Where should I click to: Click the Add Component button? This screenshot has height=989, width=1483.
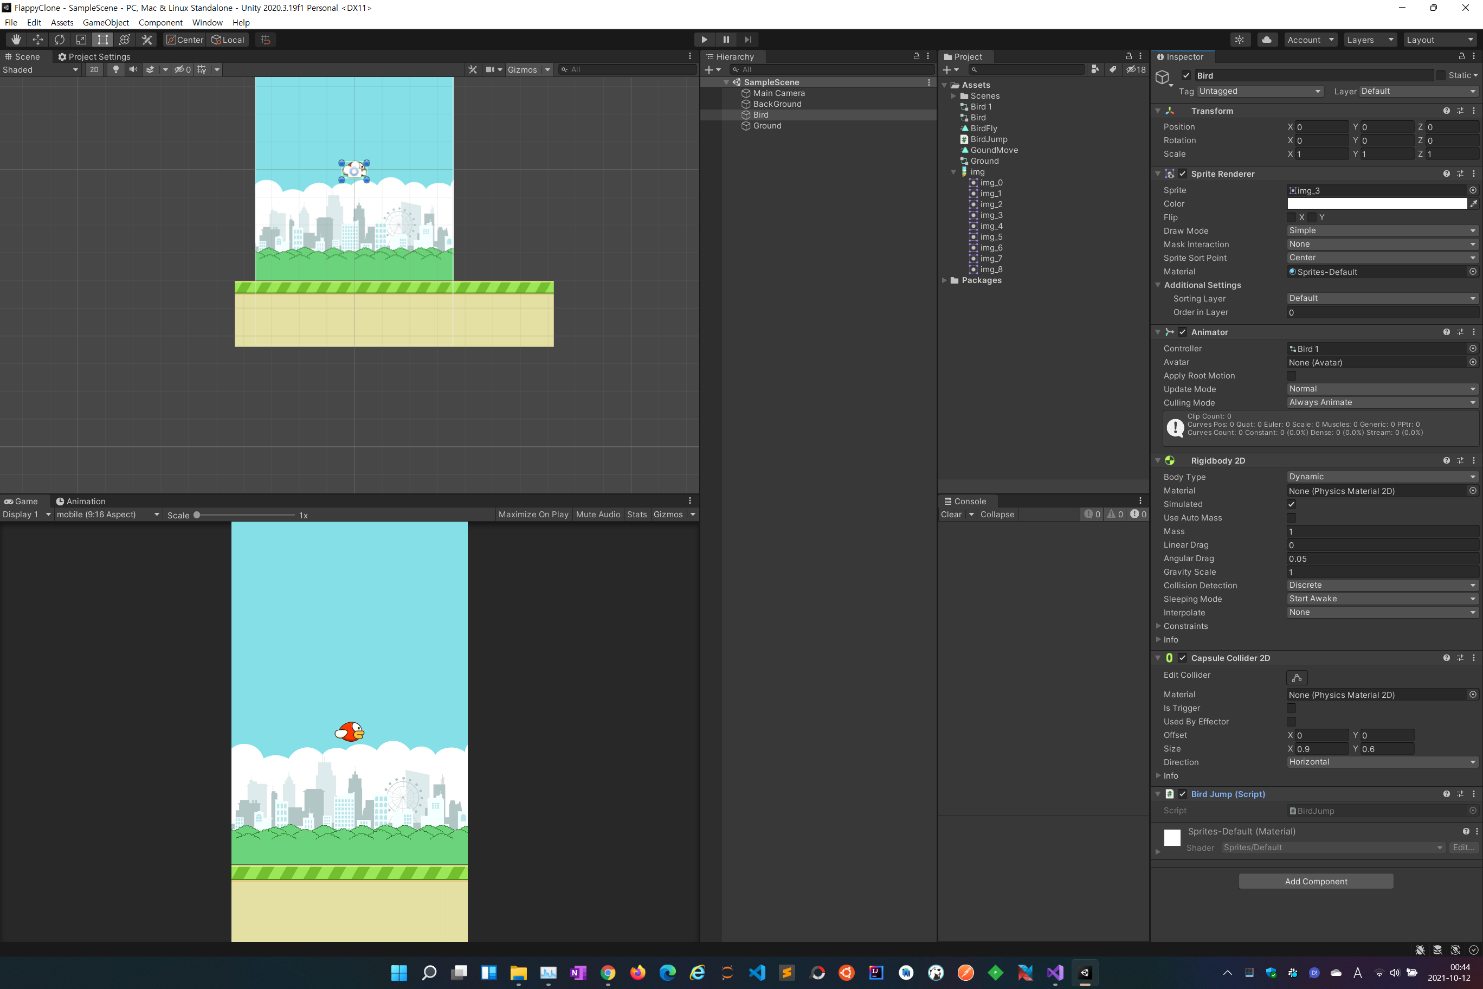point(1316,881)
